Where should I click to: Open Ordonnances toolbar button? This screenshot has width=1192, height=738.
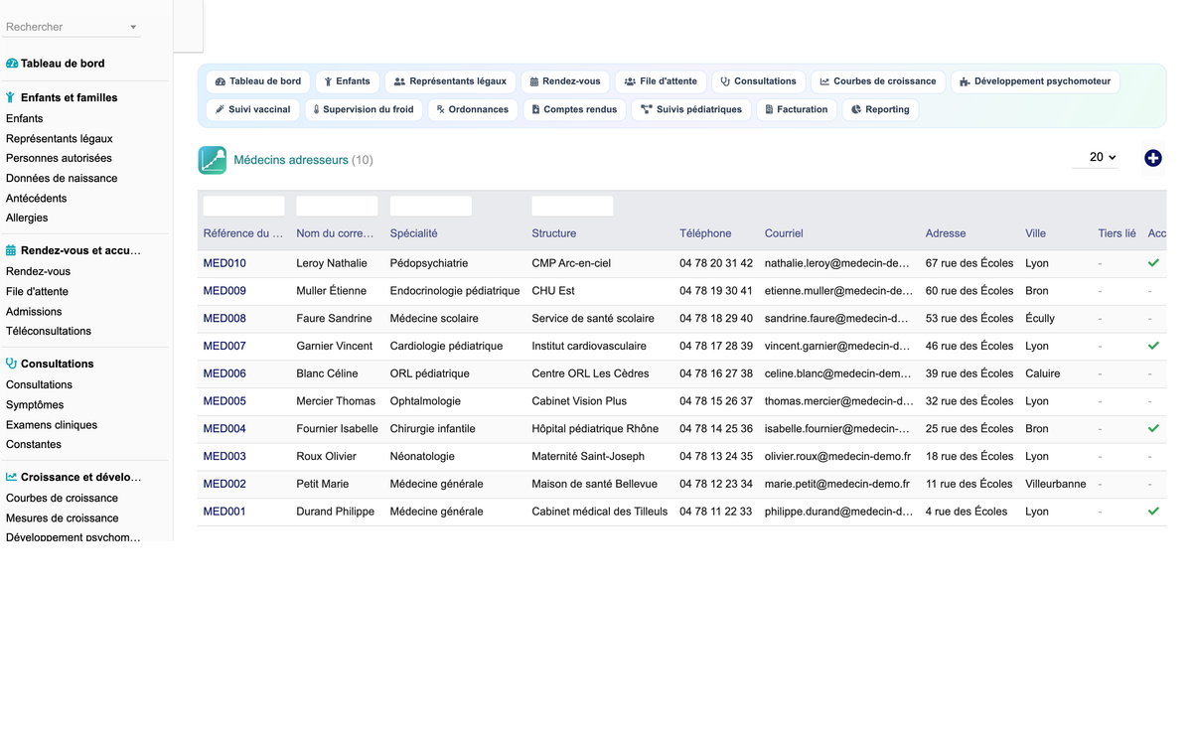click(473, 109)
